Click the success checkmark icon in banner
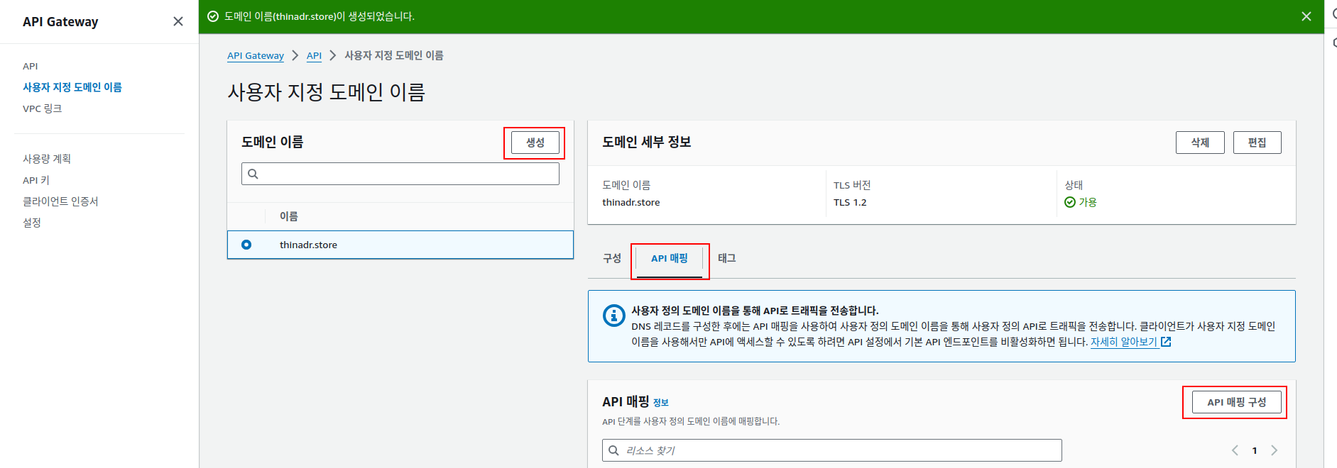The height and width of the screenshot is (468, 1337). click(x=213, y=16)
